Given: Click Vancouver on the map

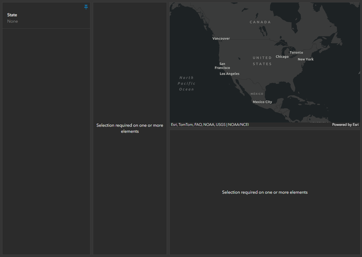Looking at the screenshot, I should click(221, 38).
